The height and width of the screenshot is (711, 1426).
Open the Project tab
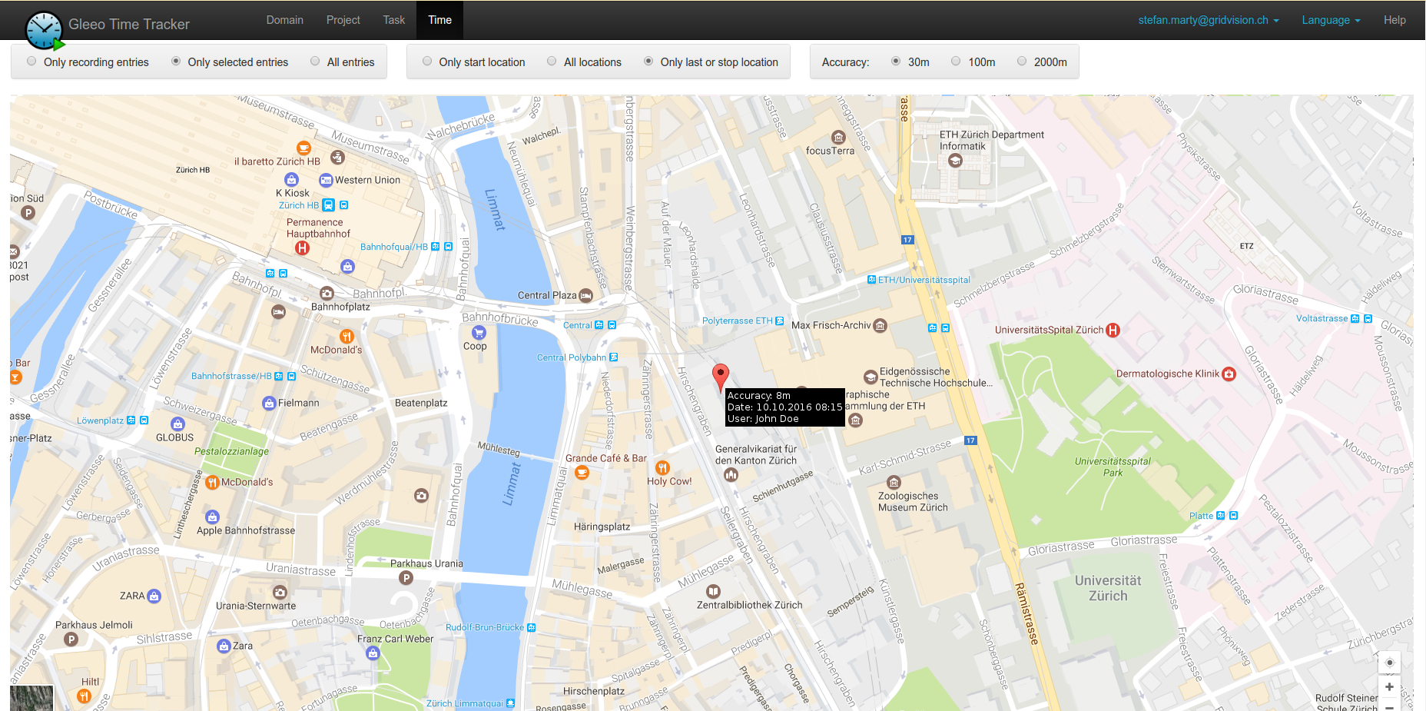point(343,20)
